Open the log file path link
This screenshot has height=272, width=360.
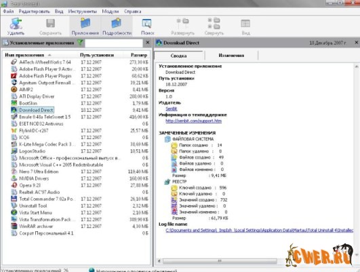click(260, 230)
